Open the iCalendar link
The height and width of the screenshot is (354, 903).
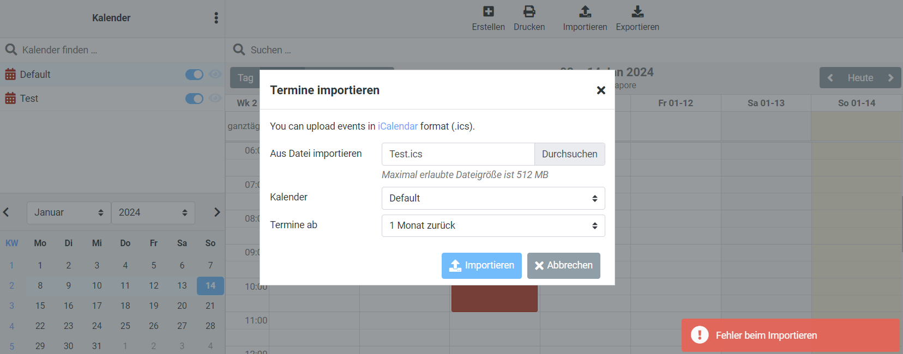click(398, 126)
